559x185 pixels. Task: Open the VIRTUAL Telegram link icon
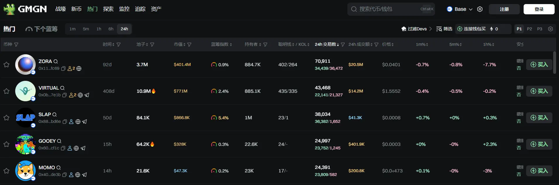point(87,95)
